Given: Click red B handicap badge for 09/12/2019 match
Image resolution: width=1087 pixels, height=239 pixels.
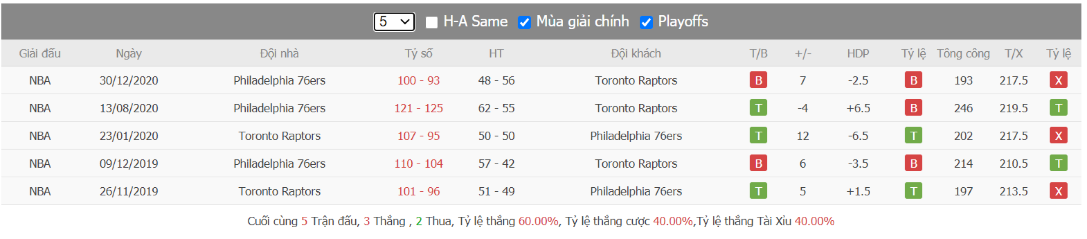Looking at the screenshot, I should 913,164.
